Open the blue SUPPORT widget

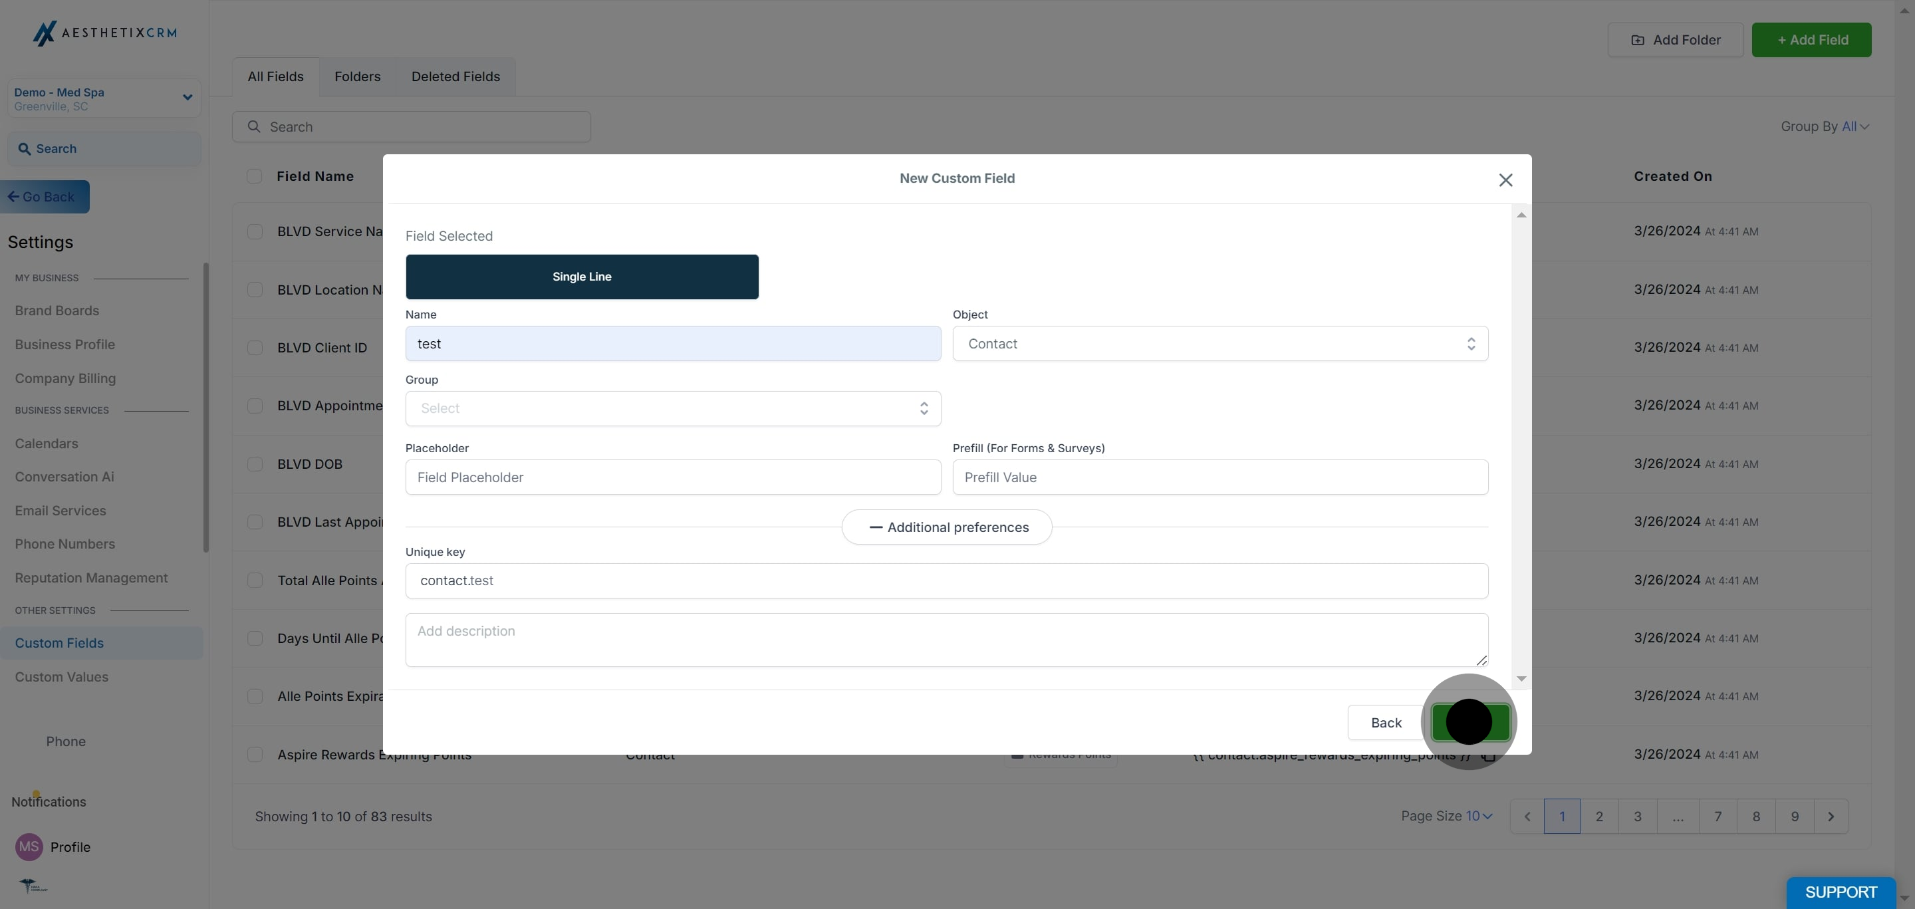(1840, 891)
